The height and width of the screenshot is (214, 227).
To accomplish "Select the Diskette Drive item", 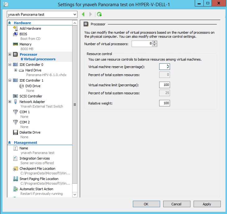I will pyautogui.click(x=30, y=132).
